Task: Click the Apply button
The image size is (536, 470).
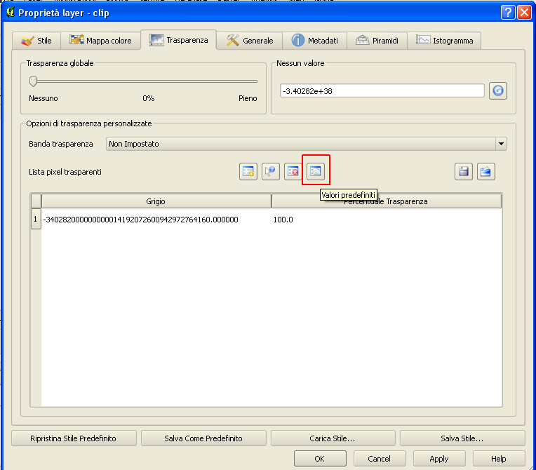Action: click(x=439, y=459)
